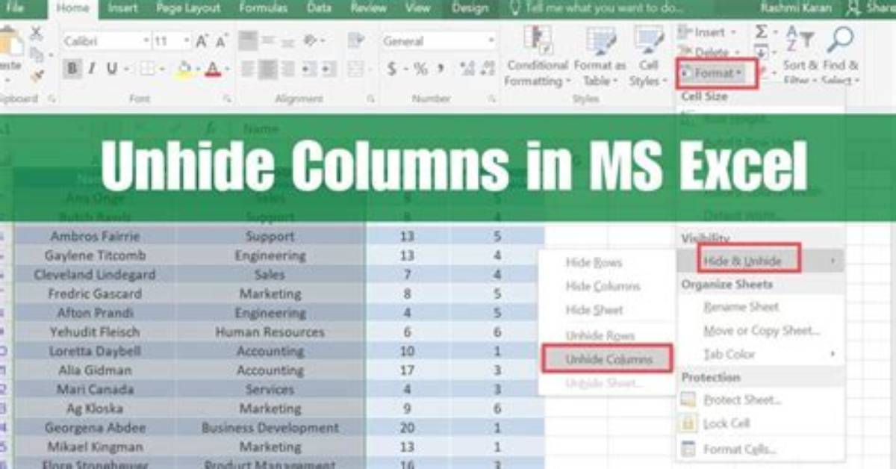
Task: Click the Increase Font Size icon
Action: click(x=202, y=41)
